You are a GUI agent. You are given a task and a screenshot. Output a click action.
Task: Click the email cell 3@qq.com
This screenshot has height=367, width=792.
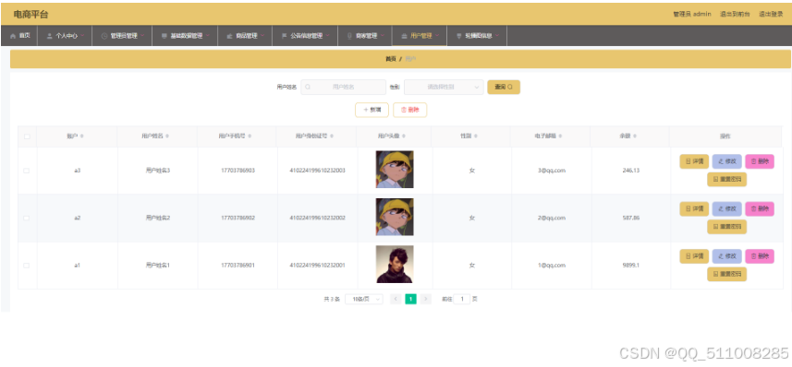(x=551, y=171)
